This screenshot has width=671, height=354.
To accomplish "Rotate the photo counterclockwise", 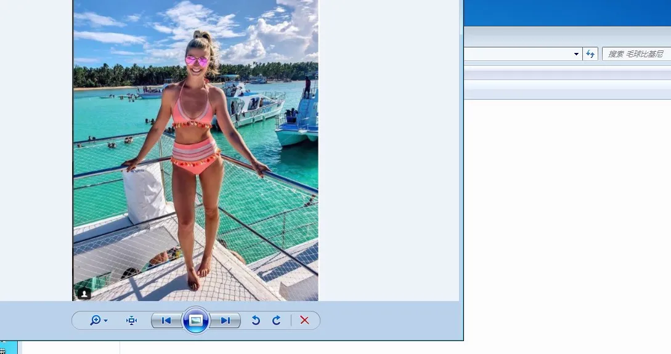I will 256,320.
